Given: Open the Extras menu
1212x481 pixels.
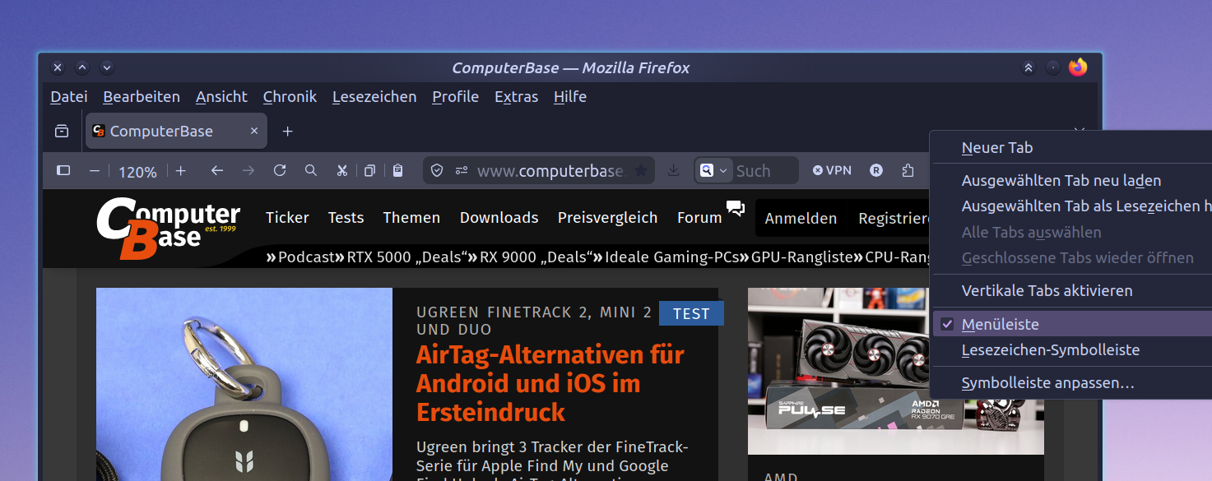Looking at the screenshot, I should (517, 97).
